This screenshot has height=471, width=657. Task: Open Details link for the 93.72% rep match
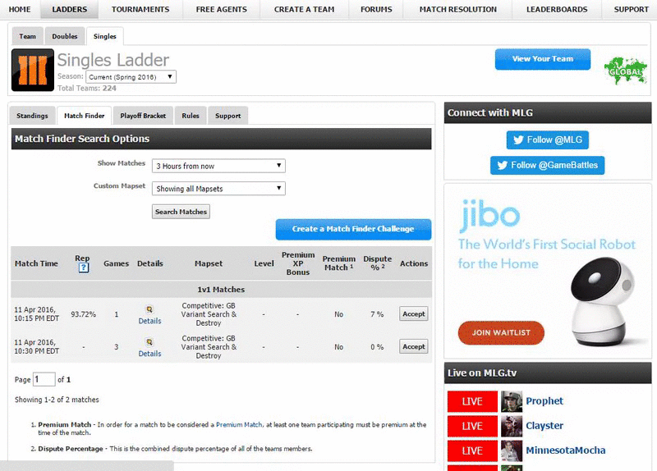tap(149, 321)
